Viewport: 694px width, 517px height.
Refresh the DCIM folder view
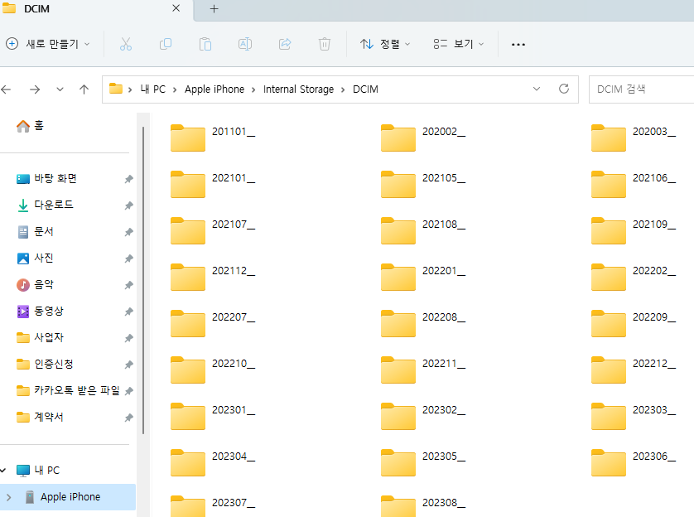click(x=564, y=89)
